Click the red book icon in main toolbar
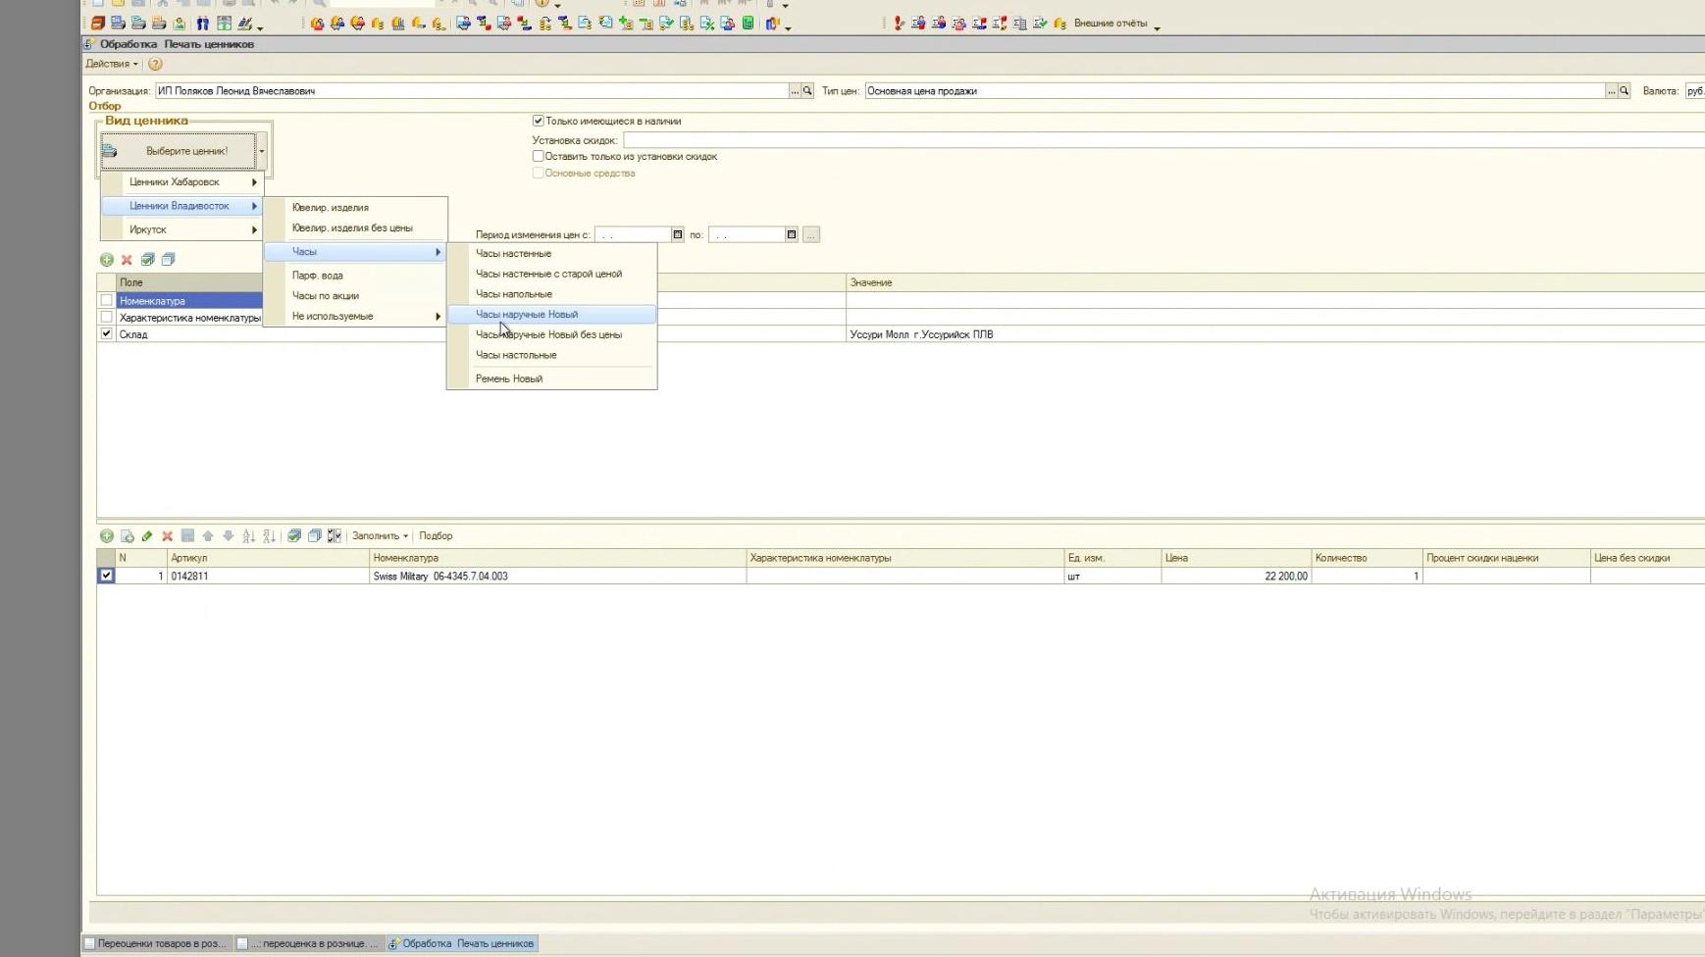 (98, 24)
